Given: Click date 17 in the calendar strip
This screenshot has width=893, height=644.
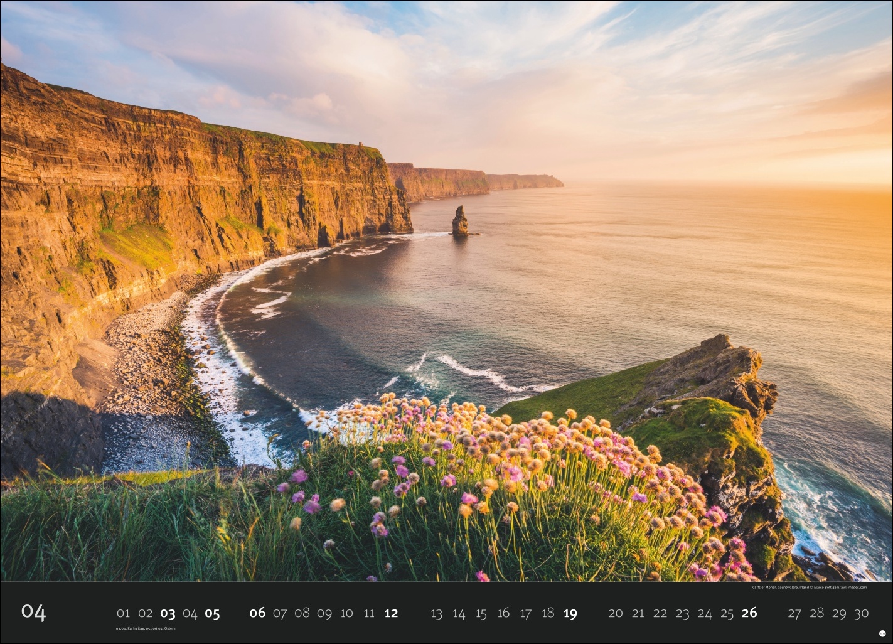Looking at the screenshot, I should (x=525, y=613).
